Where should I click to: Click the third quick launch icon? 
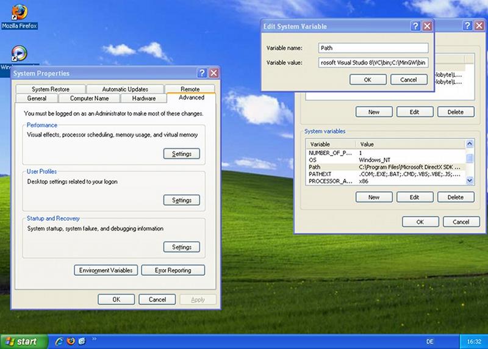82,342
